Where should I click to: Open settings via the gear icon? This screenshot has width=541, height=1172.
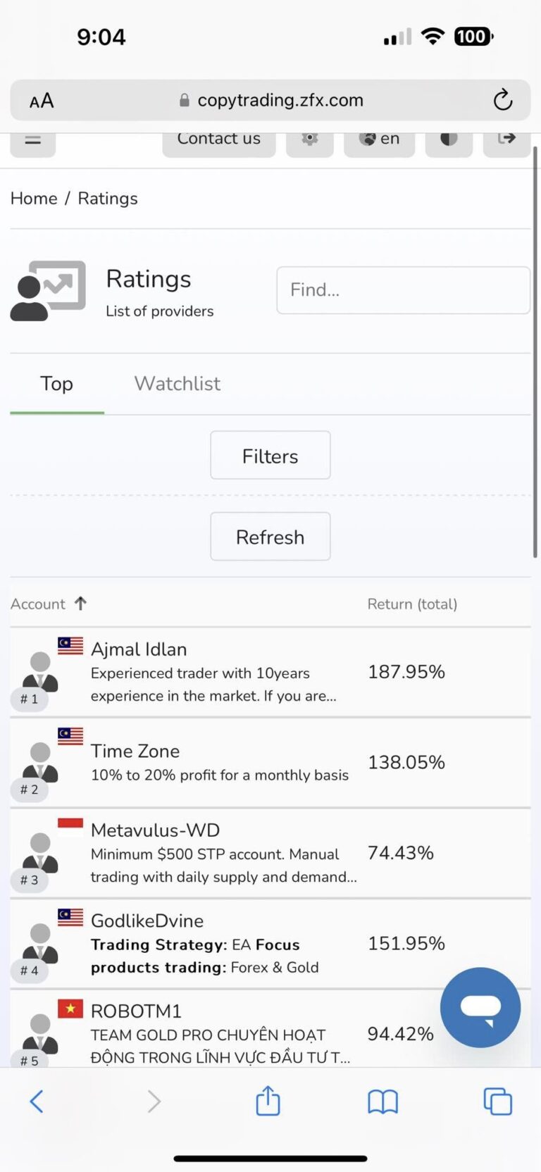point(309,139)
